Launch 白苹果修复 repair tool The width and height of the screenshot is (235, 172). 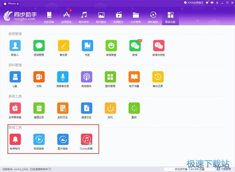(15, 108)
